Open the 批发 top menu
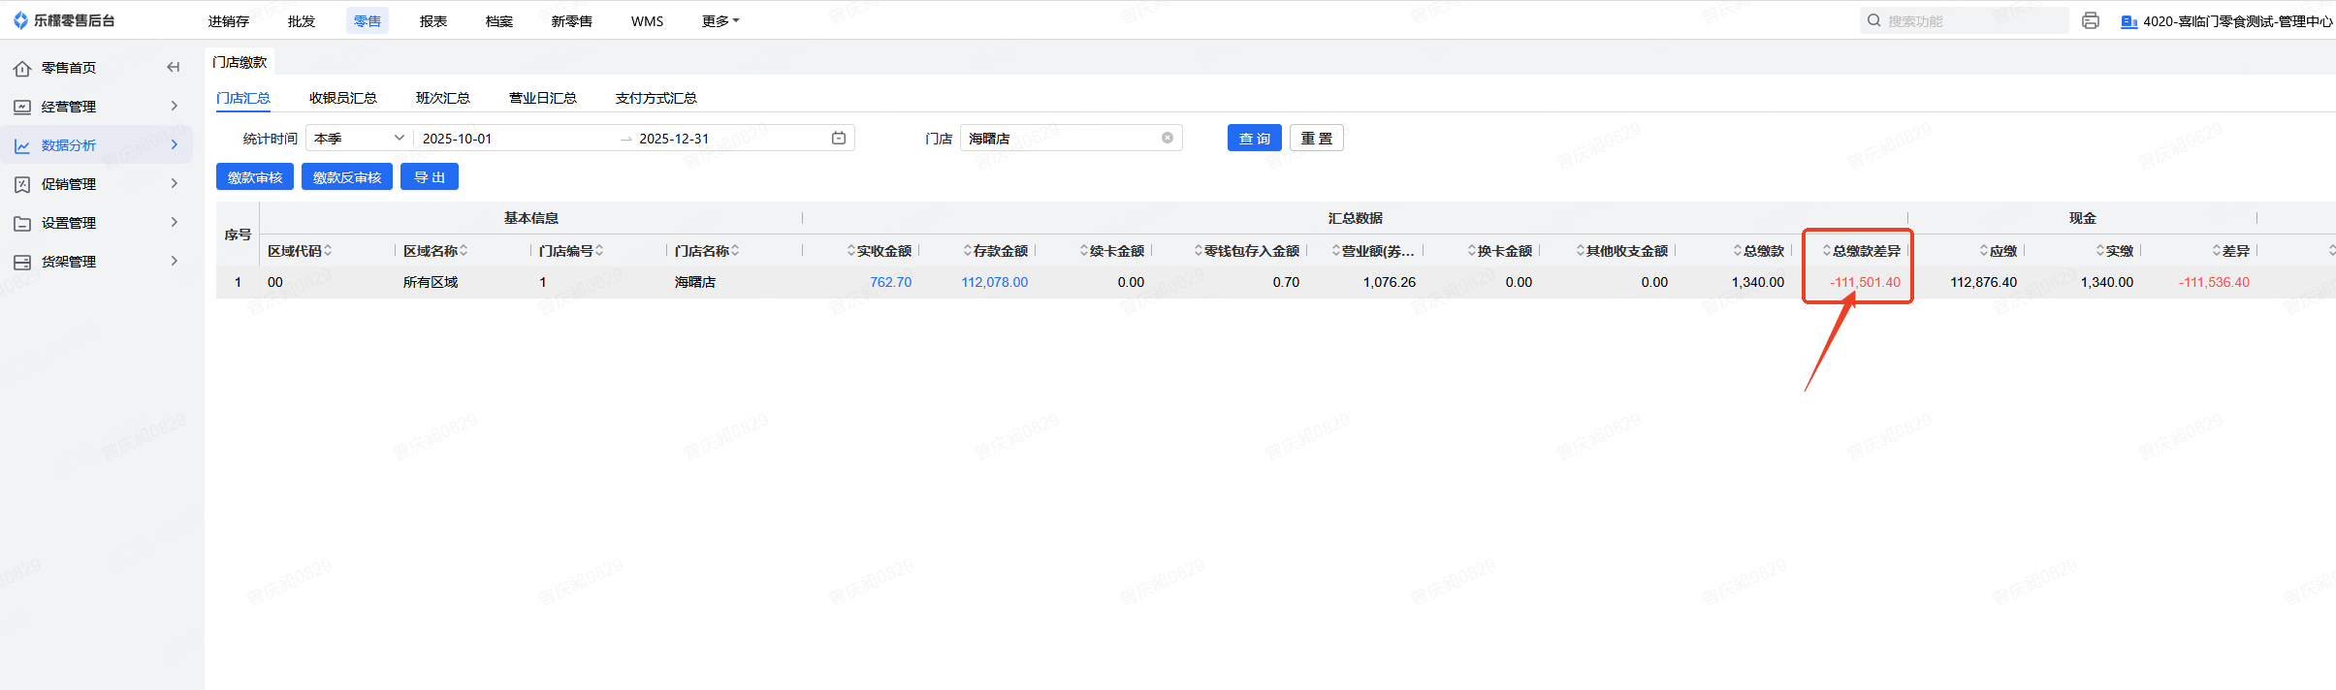 coord(302,21)
